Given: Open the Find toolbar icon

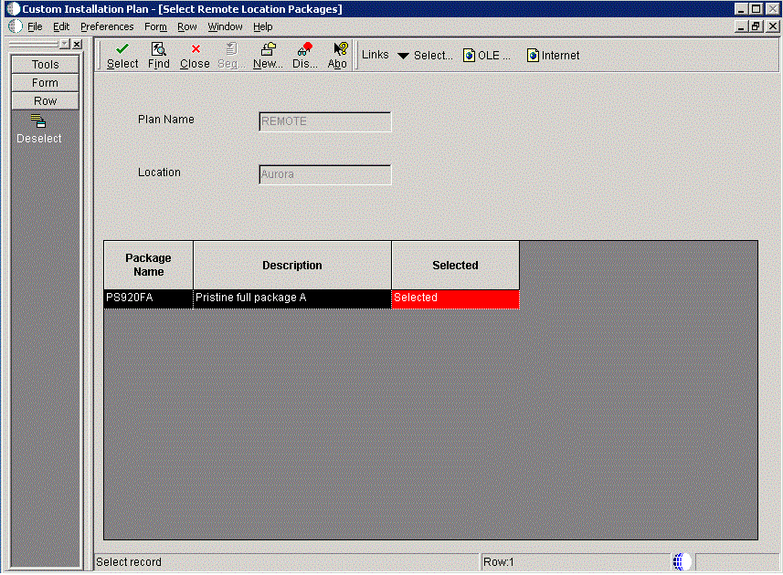Looking at the screenshot, I should 159,56.
